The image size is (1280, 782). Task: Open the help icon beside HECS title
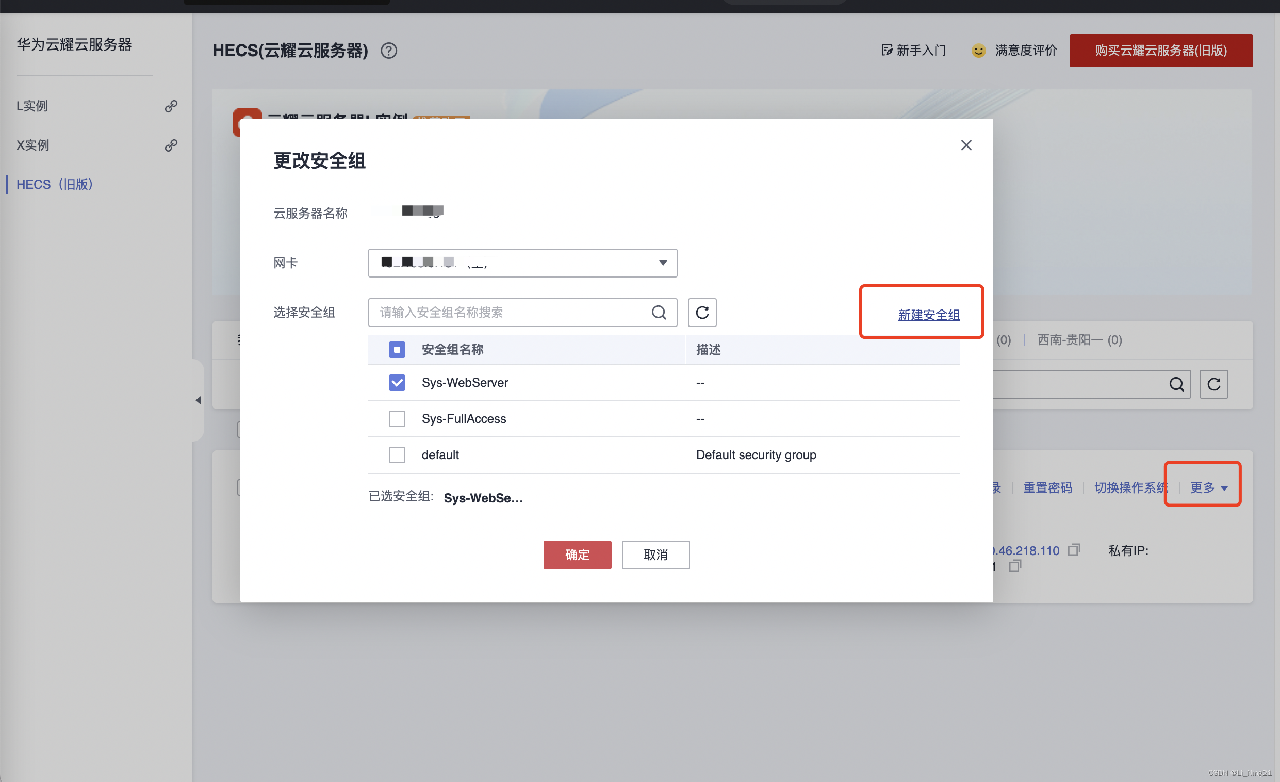point(388,51)
